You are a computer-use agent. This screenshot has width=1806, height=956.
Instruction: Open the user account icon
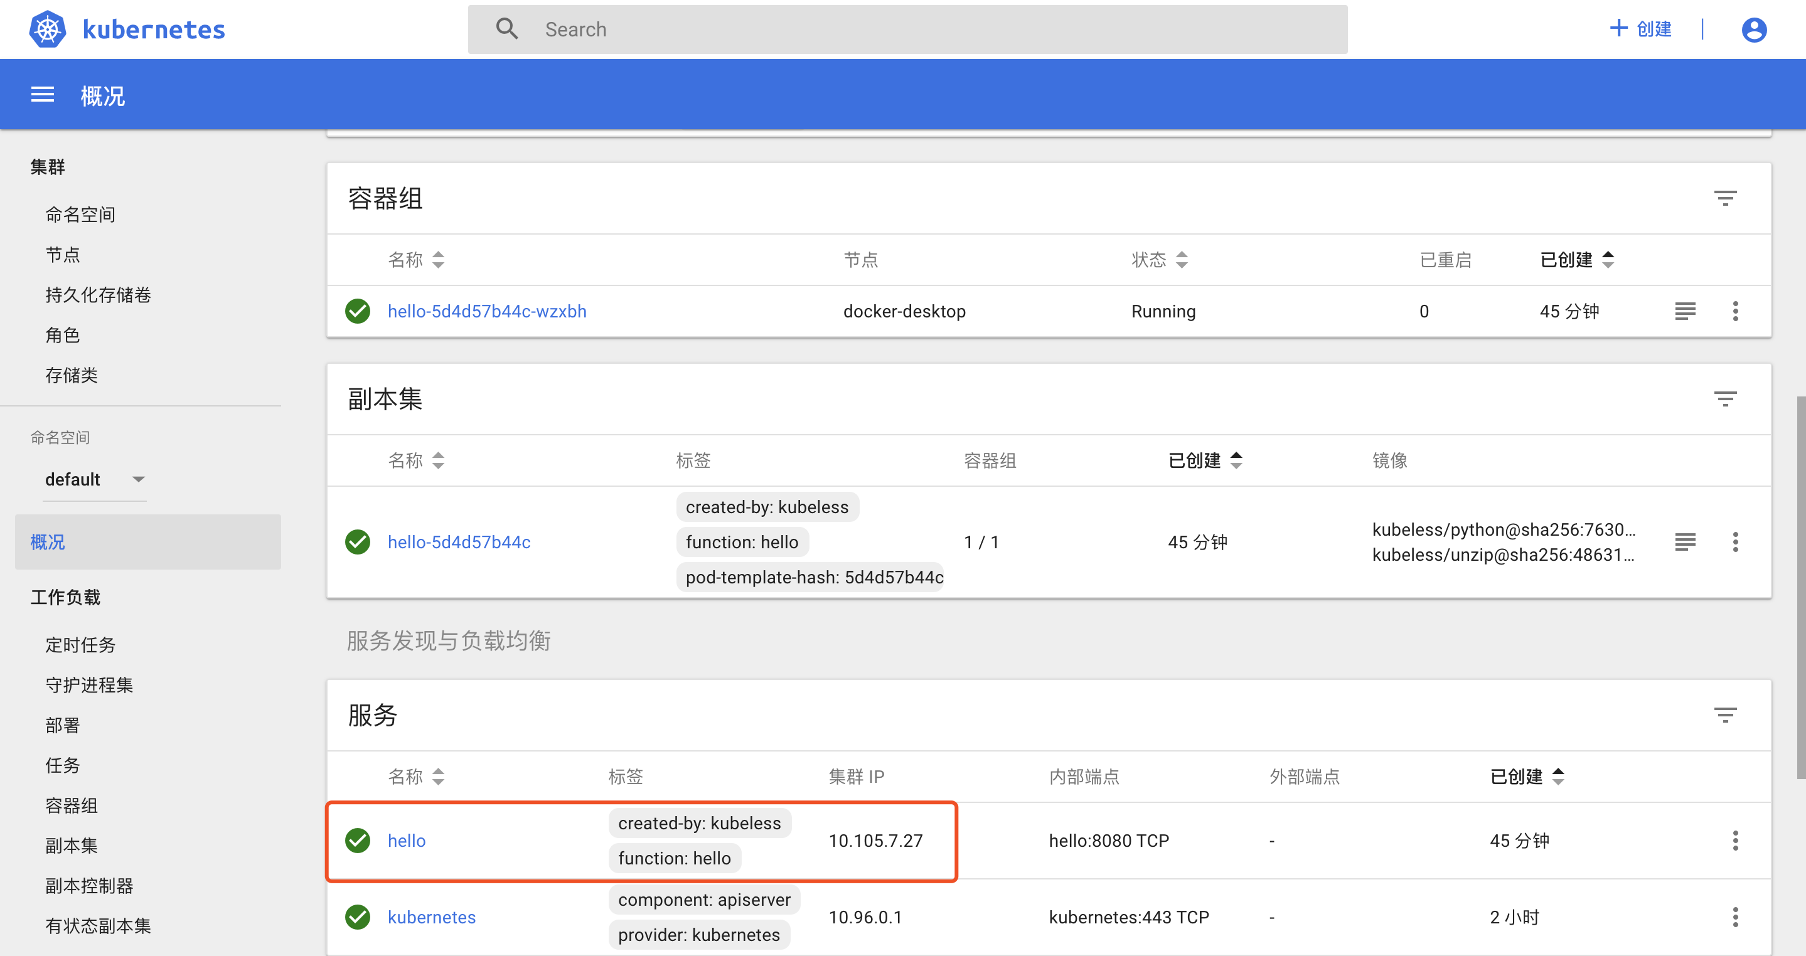(x=1753, y=29)
